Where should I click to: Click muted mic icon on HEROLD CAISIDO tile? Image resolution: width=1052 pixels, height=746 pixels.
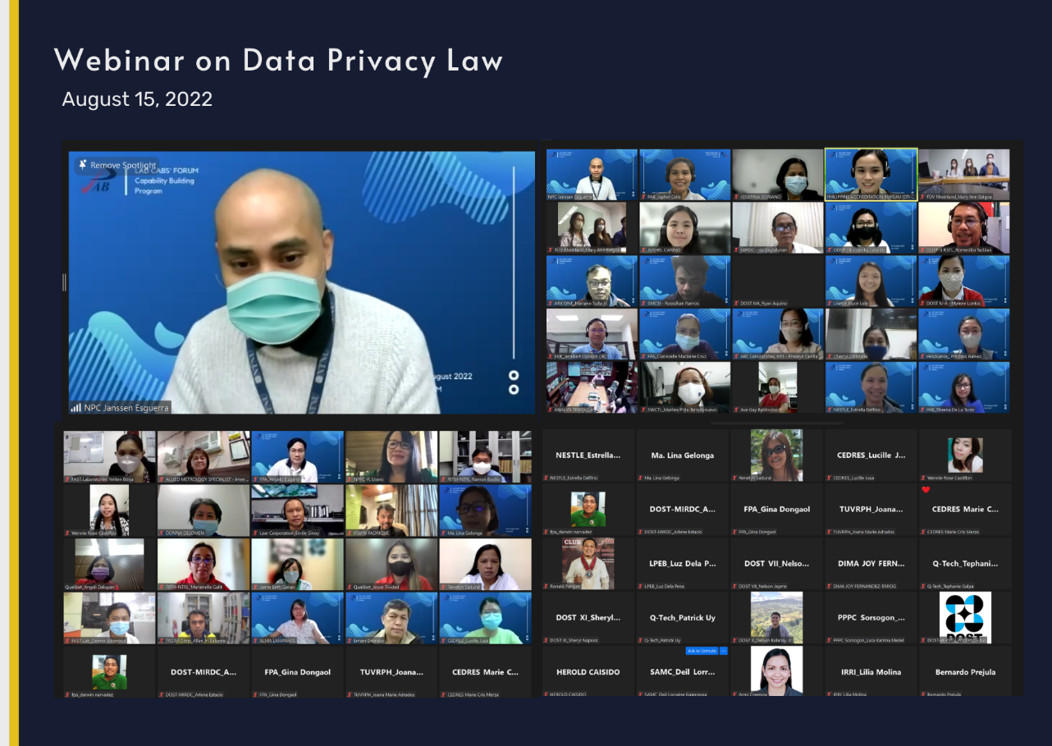tap(547, 694)
